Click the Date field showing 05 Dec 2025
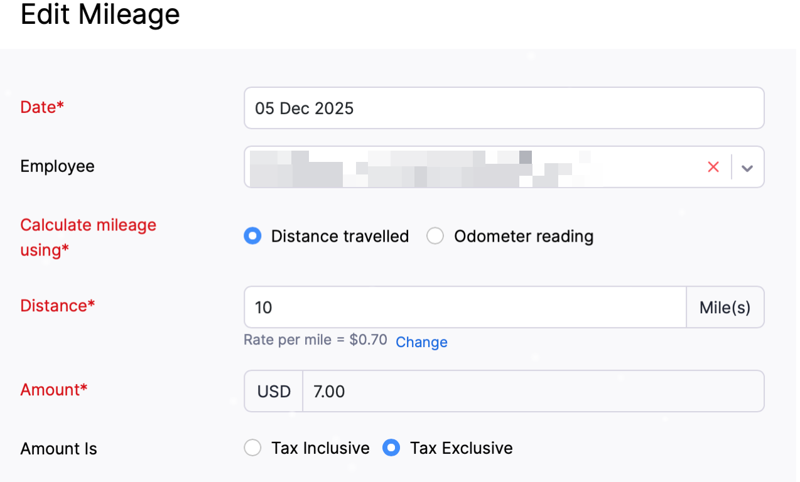This screenshot has height=482, width=800. coord(504,108)
